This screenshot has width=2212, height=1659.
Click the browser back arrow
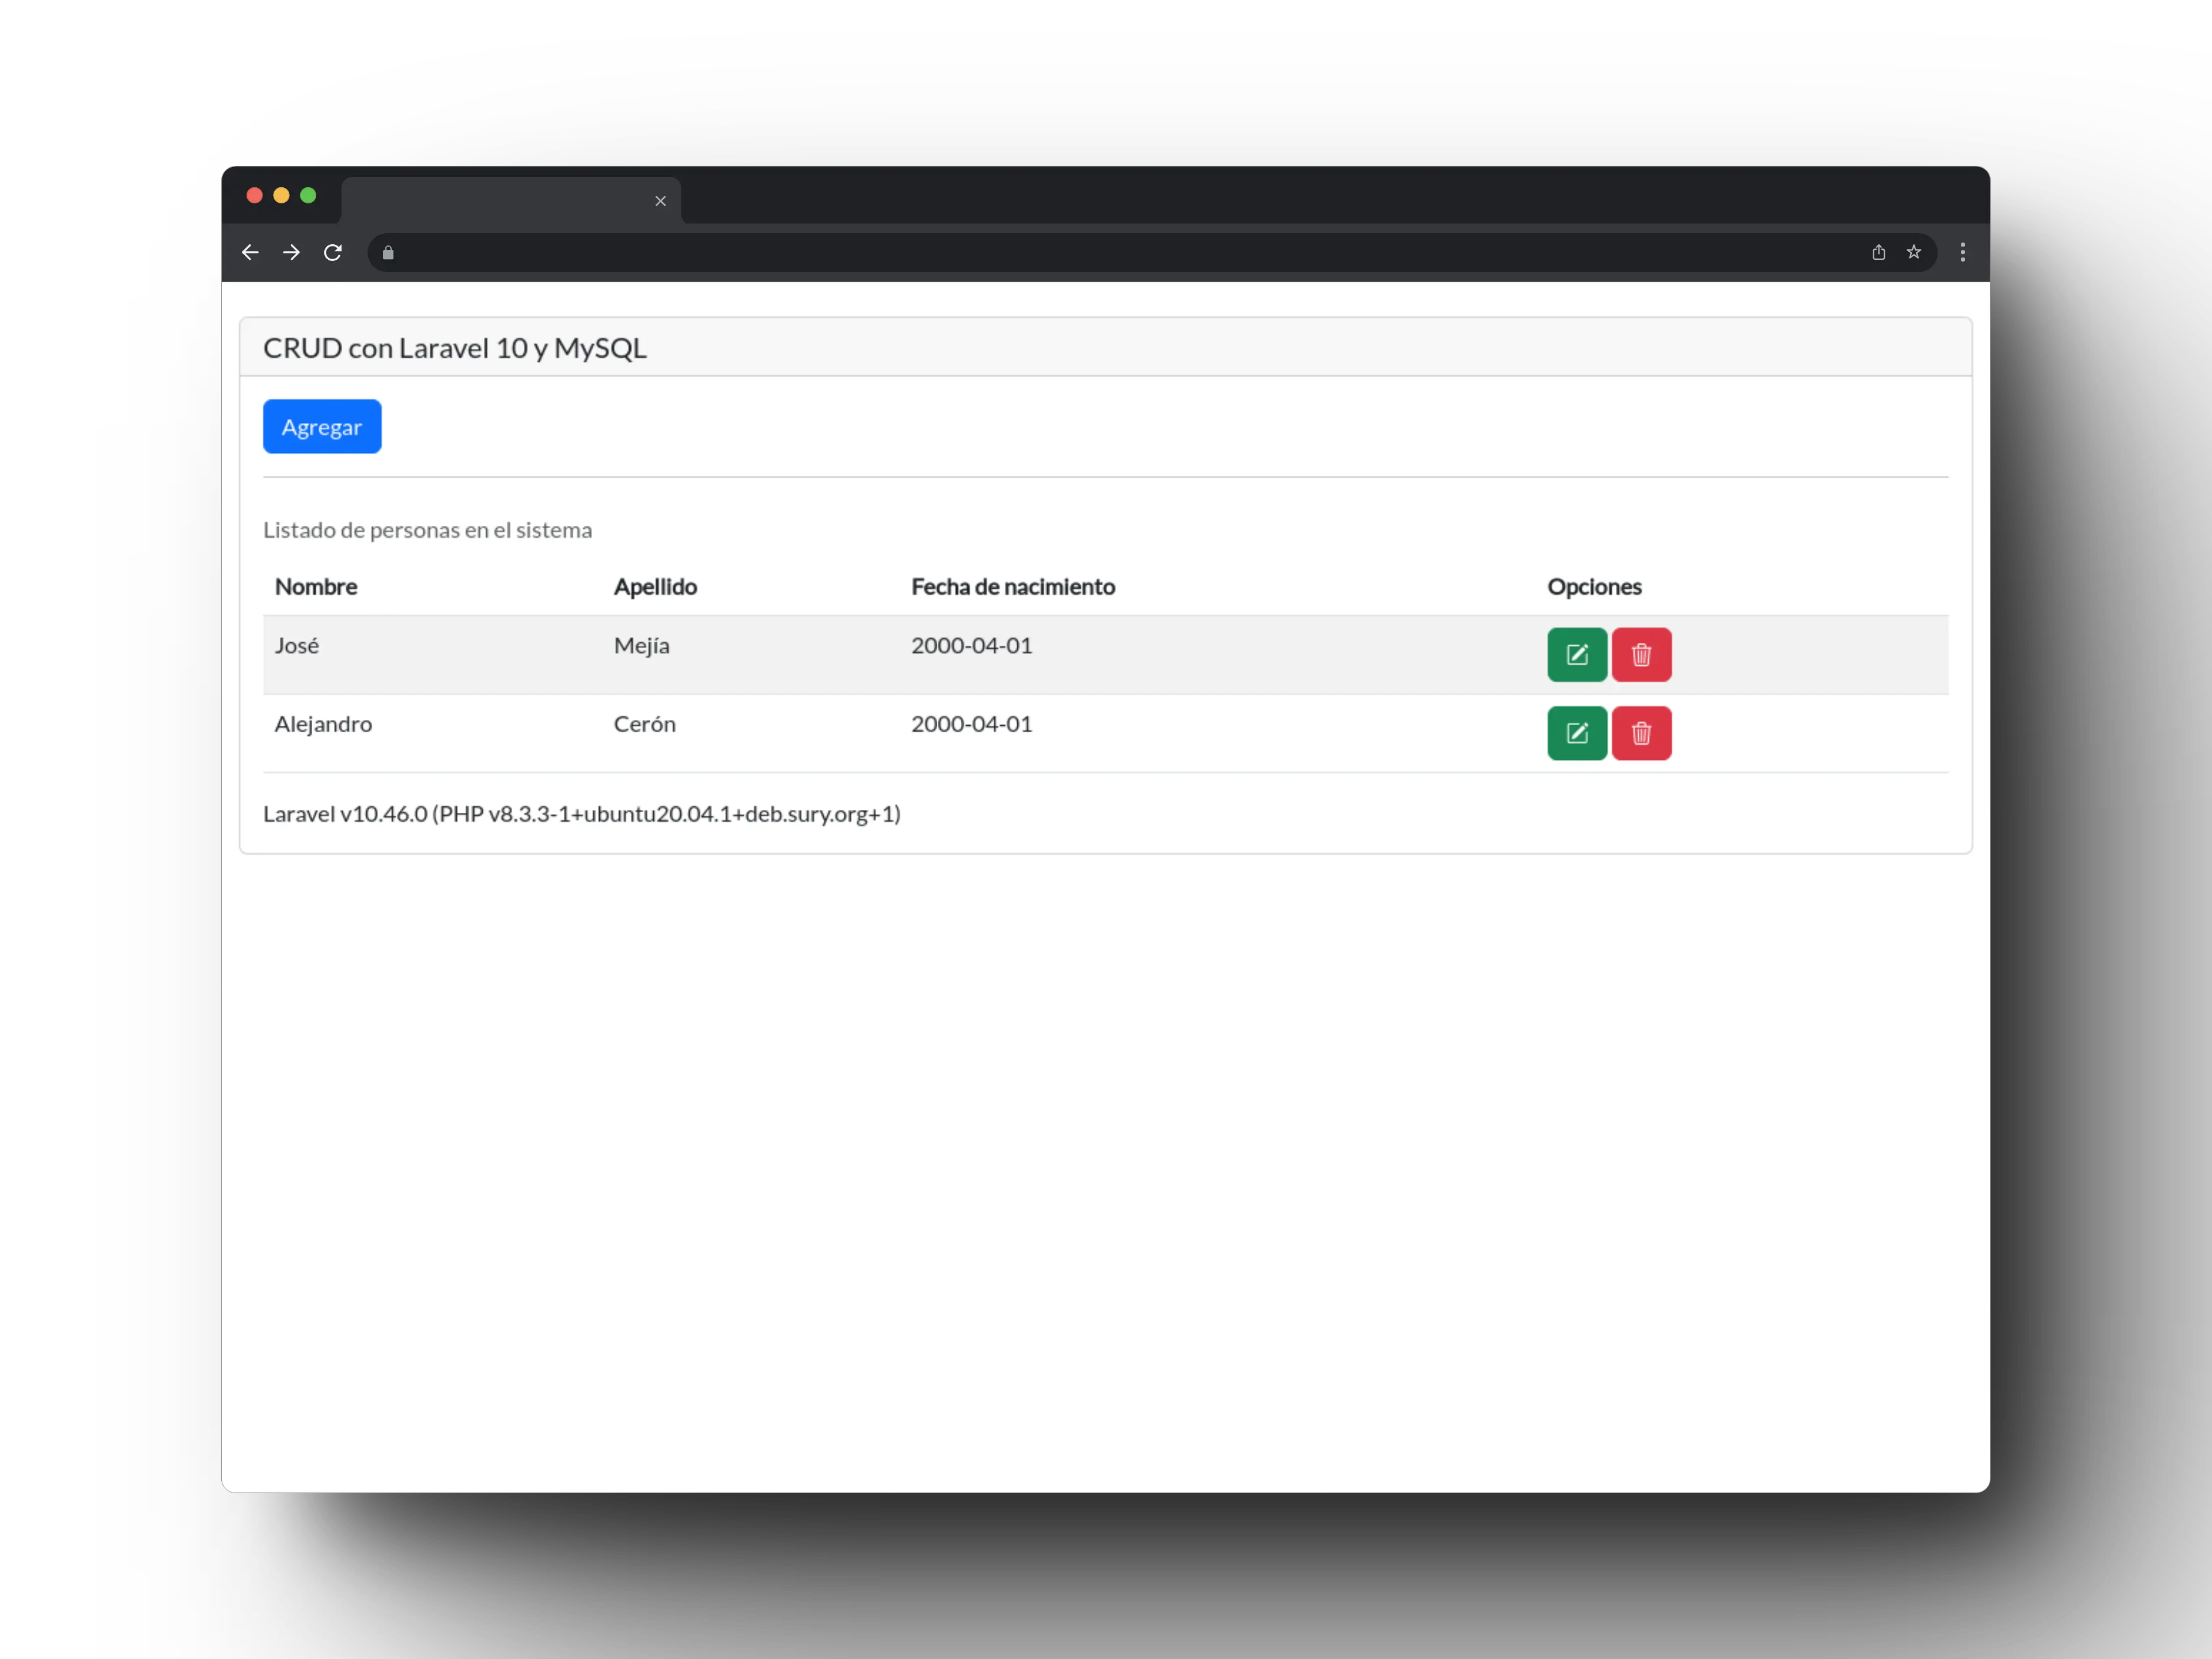[250, 252]
